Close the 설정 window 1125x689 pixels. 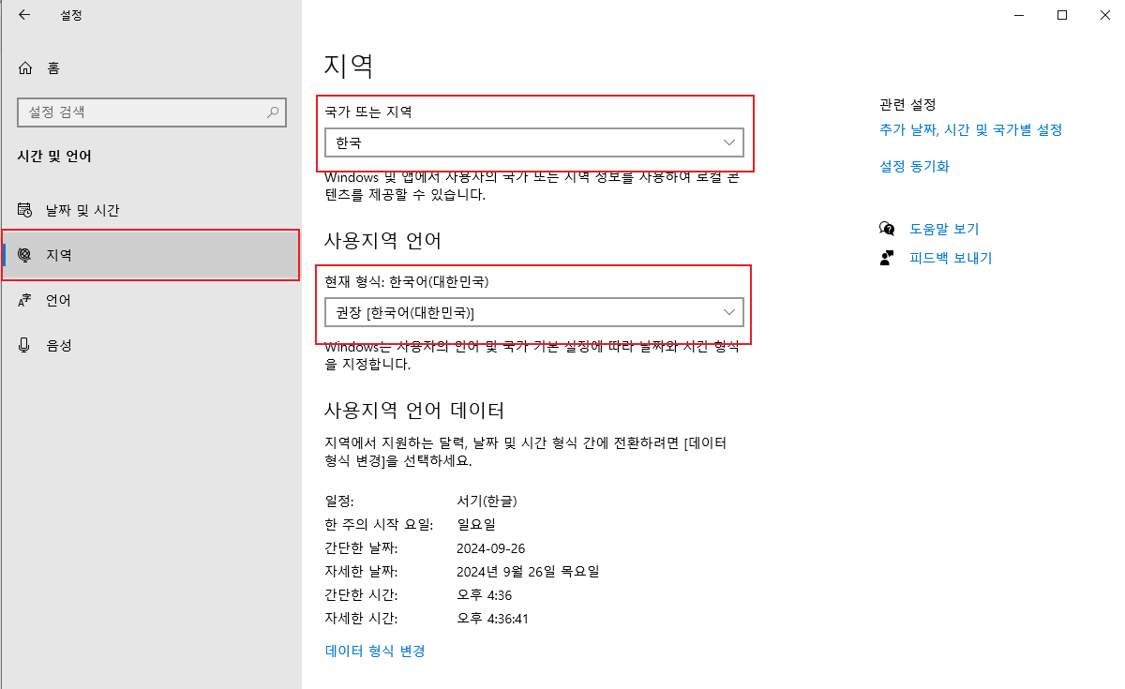click(x=1105, y=15)
